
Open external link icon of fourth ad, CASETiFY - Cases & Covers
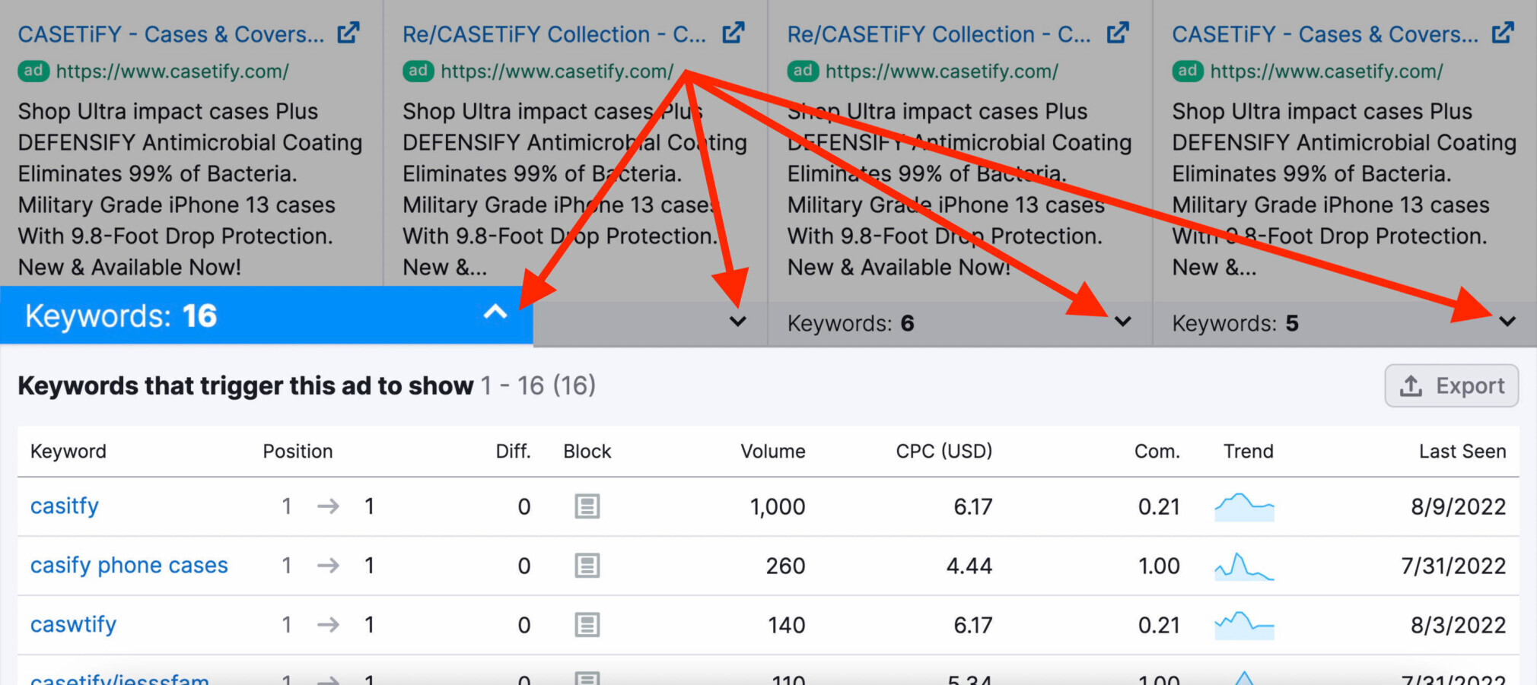pyautogui.click(x=1503, y=33)
